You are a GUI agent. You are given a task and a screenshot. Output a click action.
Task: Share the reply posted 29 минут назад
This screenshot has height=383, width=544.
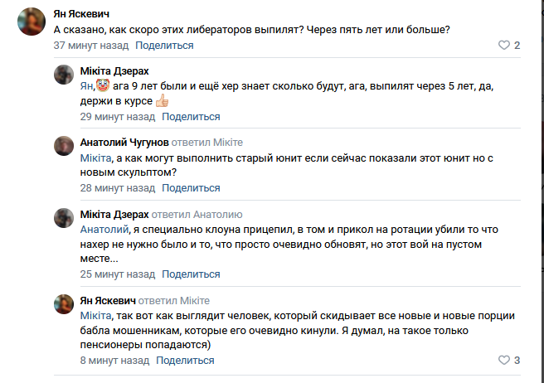(x=192, y=117)
